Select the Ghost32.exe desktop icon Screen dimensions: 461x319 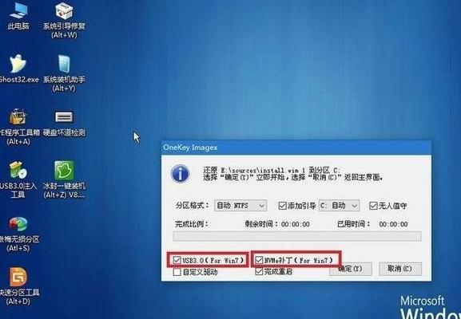pos(18,69)
